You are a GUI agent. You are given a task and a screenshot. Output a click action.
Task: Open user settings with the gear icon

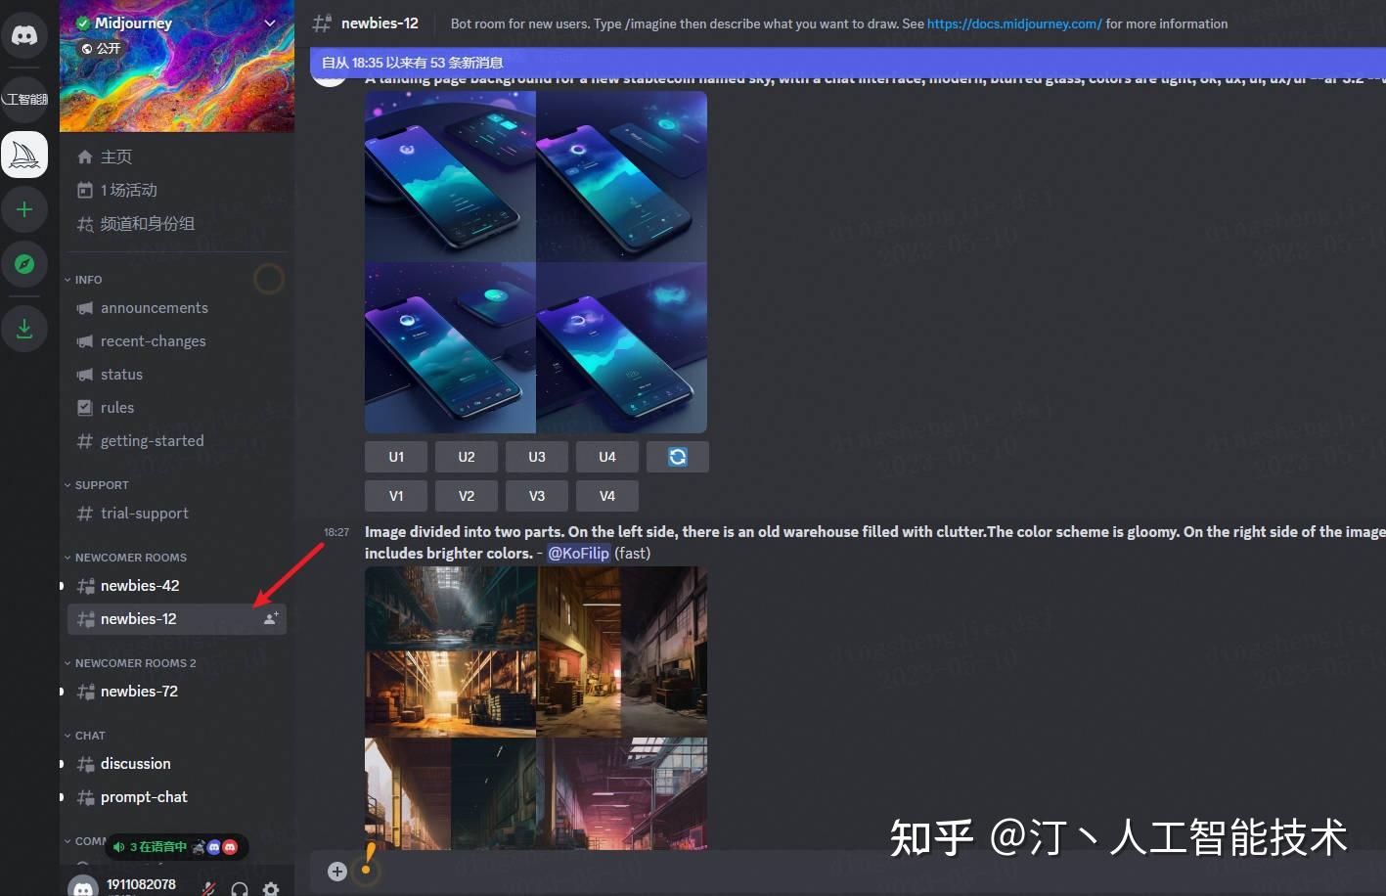tap(271, 885)
